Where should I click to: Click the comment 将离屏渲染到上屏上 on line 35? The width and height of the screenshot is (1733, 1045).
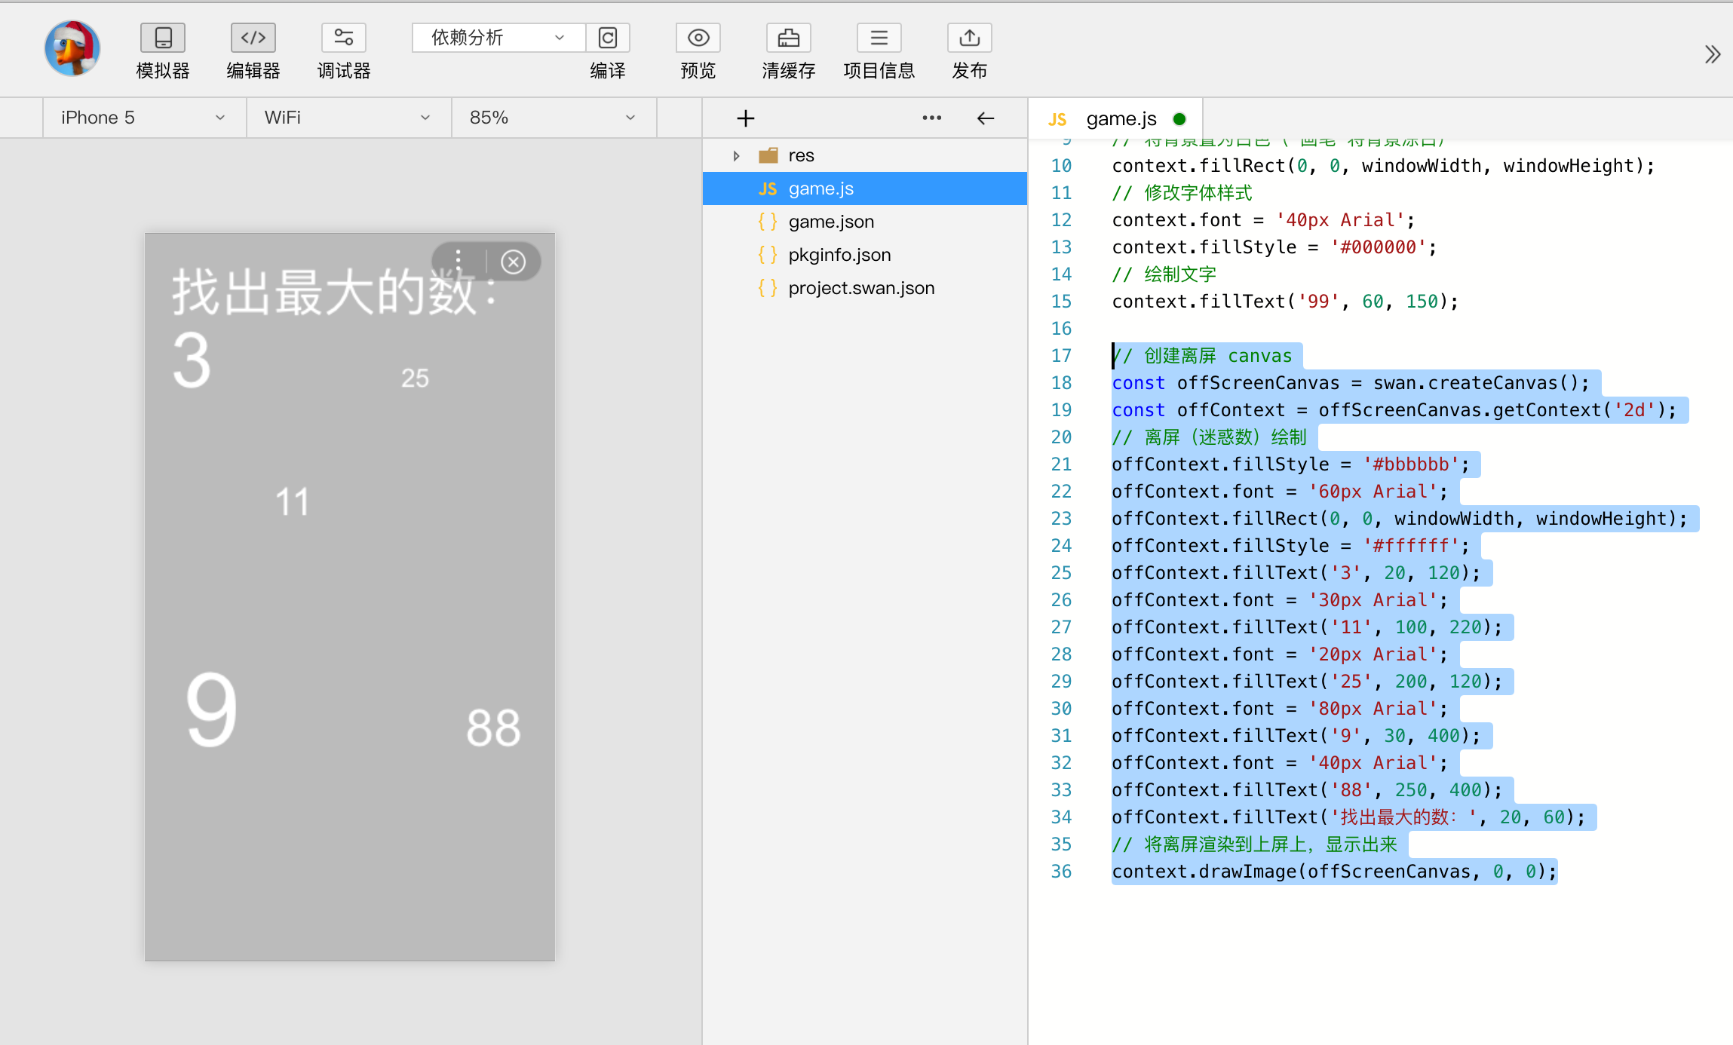(x=1255, y=844)
